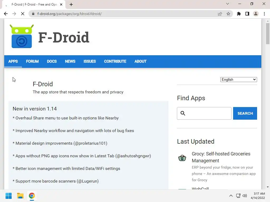Click 'Overhaul Share menu' changelog line
The width and height of the screenshot is (270, 202).
click(x=66, y=118)
